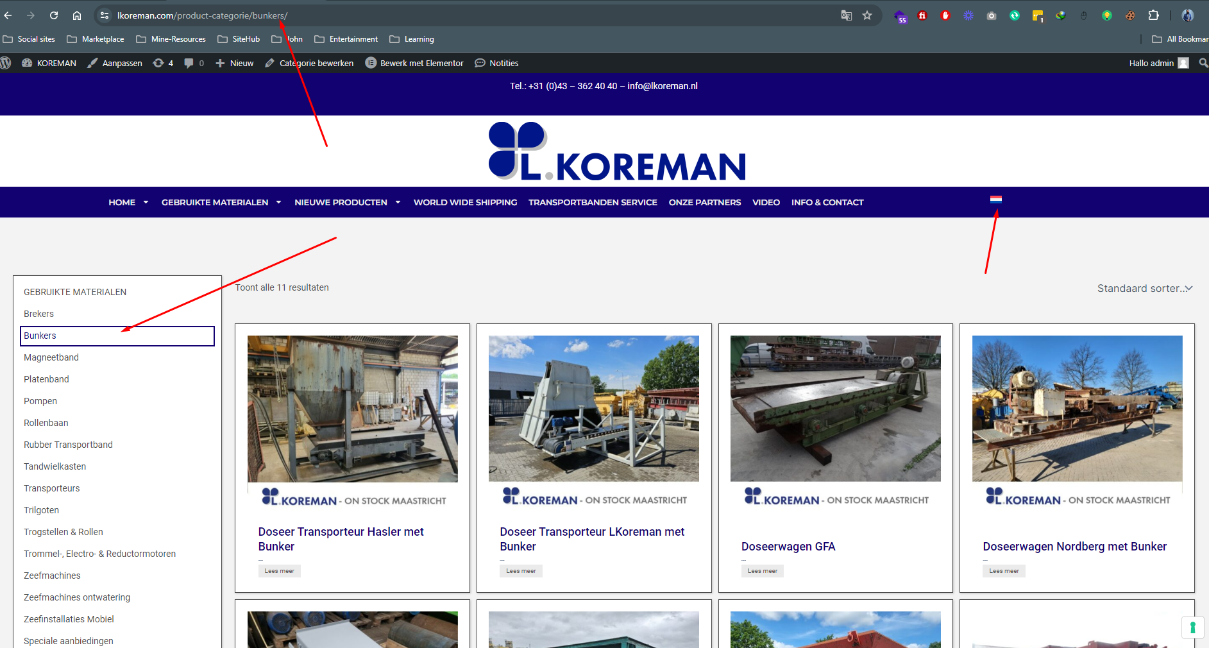Image resolution: width=1209 pixels, height=648 pixels.
Task: Select Rubber Transportband category
Action: point(68,445)
